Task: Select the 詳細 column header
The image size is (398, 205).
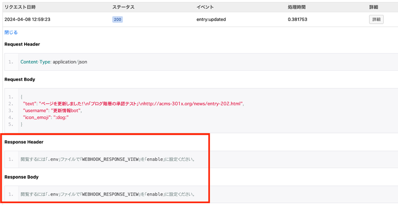Action: (374, 7)
